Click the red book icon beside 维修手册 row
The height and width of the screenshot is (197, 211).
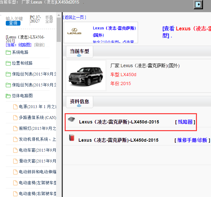click(x=72, y=138)
